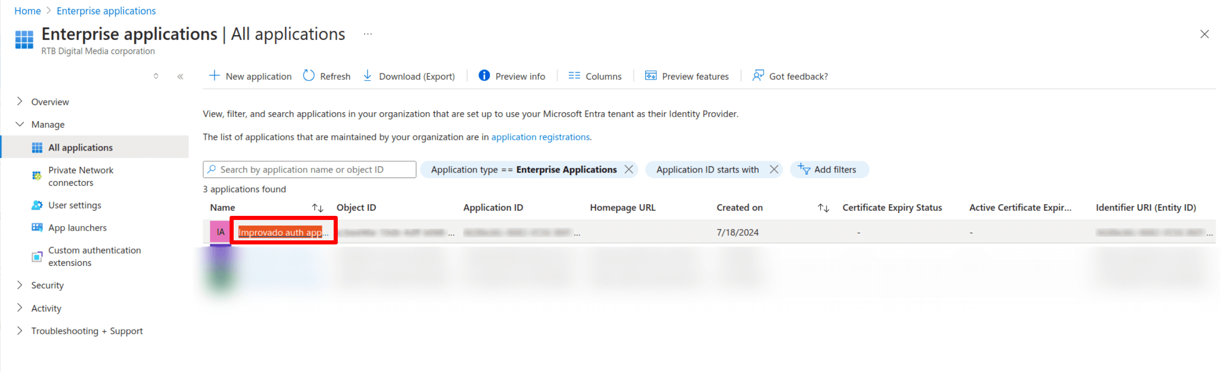Expand the Activity section

(x=20, y=308)
